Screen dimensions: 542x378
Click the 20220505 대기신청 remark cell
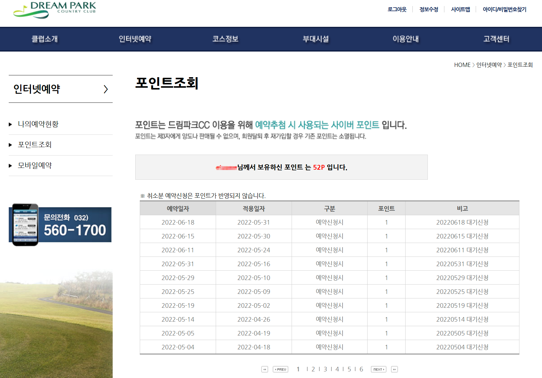click(x=462, y=333)
